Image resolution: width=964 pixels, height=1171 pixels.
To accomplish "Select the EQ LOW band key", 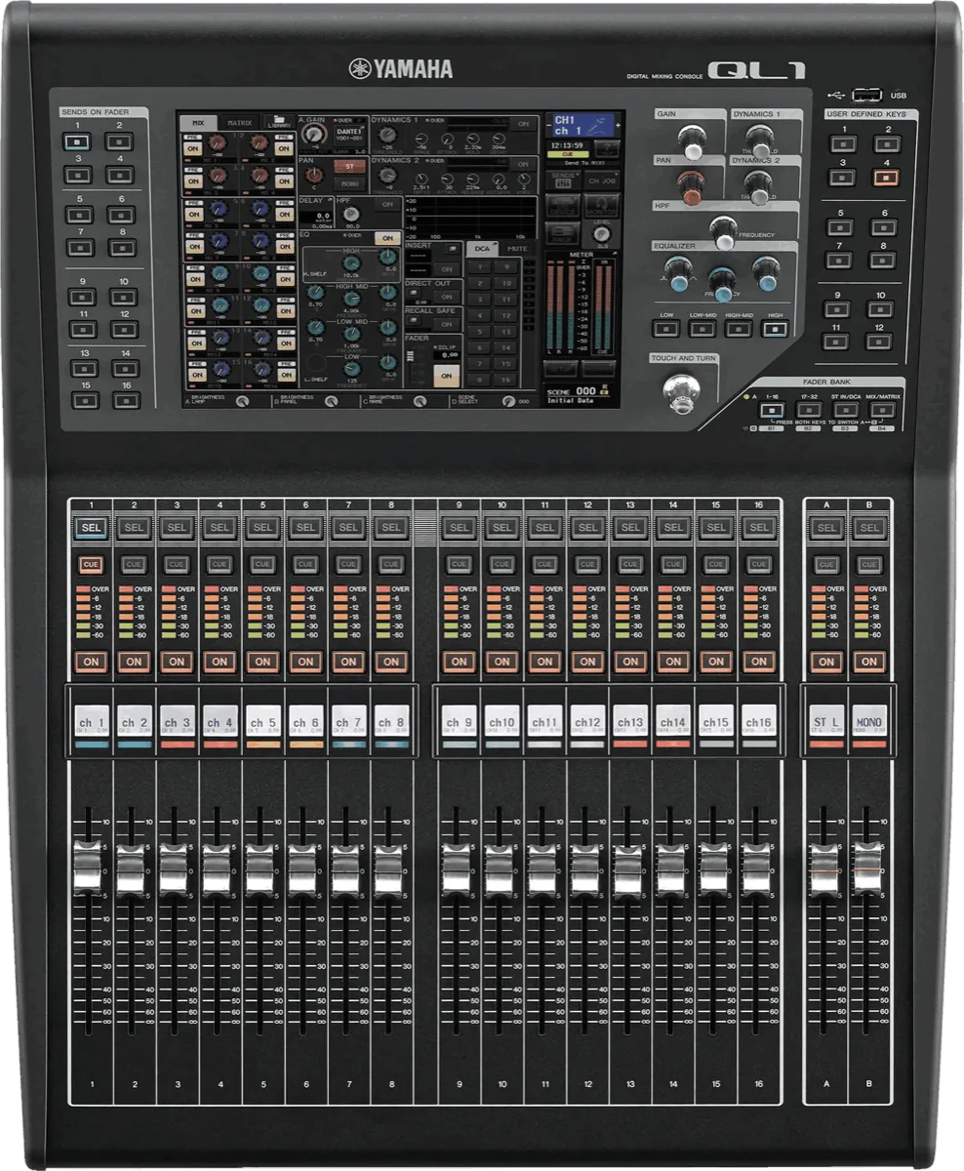I will 666,329.
